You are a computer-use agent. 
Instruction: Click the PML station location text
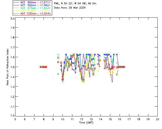pyautogui.click(x=75, y=4)
